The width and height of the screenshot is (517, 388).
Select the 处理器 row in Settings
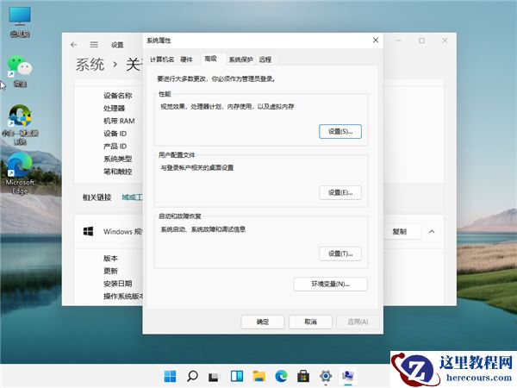[114, 109]
